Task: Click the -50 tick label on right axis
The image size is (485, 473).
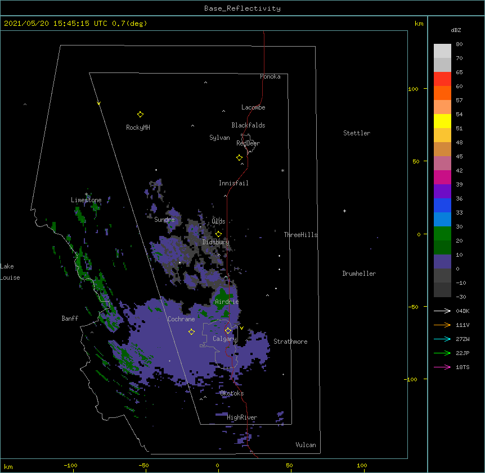Action: point(413,307)
